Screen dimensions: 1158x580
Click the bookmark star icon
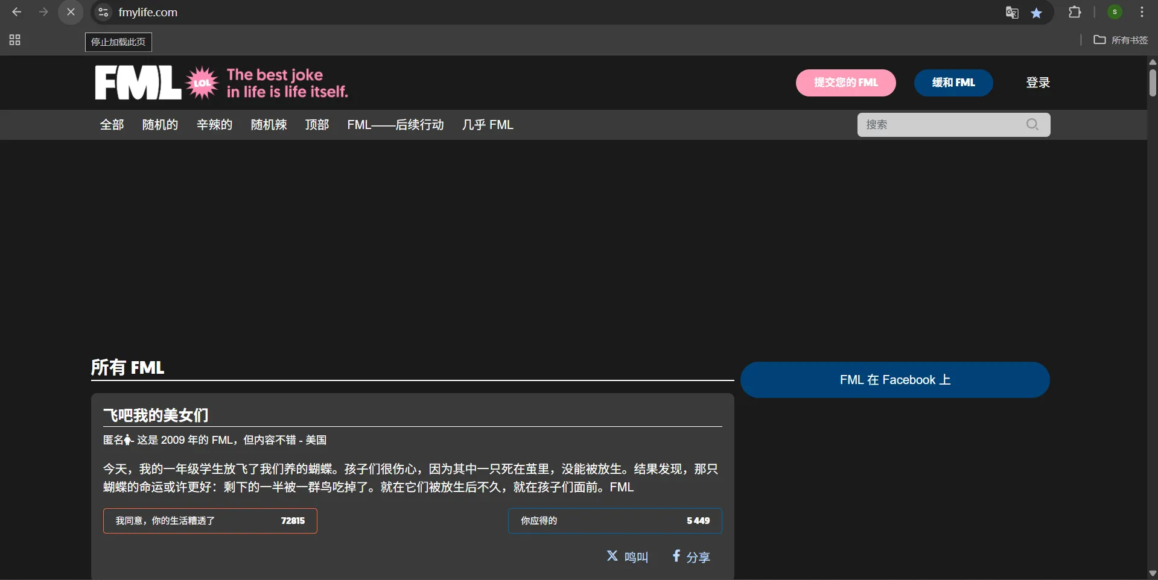[1036, 13]
